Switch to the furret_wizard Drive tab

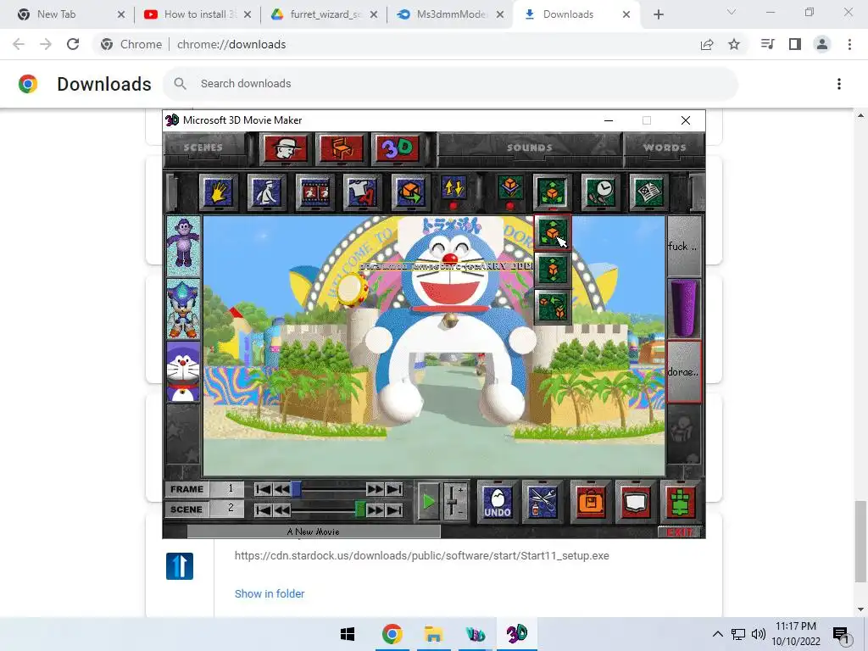(321, 14)
